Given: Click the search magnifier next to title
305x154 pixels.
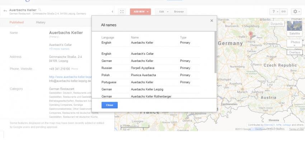Looking at the screenshot, I should (x=40, y=10).
